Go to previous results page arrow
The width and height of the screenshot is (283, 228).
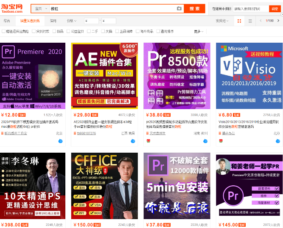[x=261, y=21]
